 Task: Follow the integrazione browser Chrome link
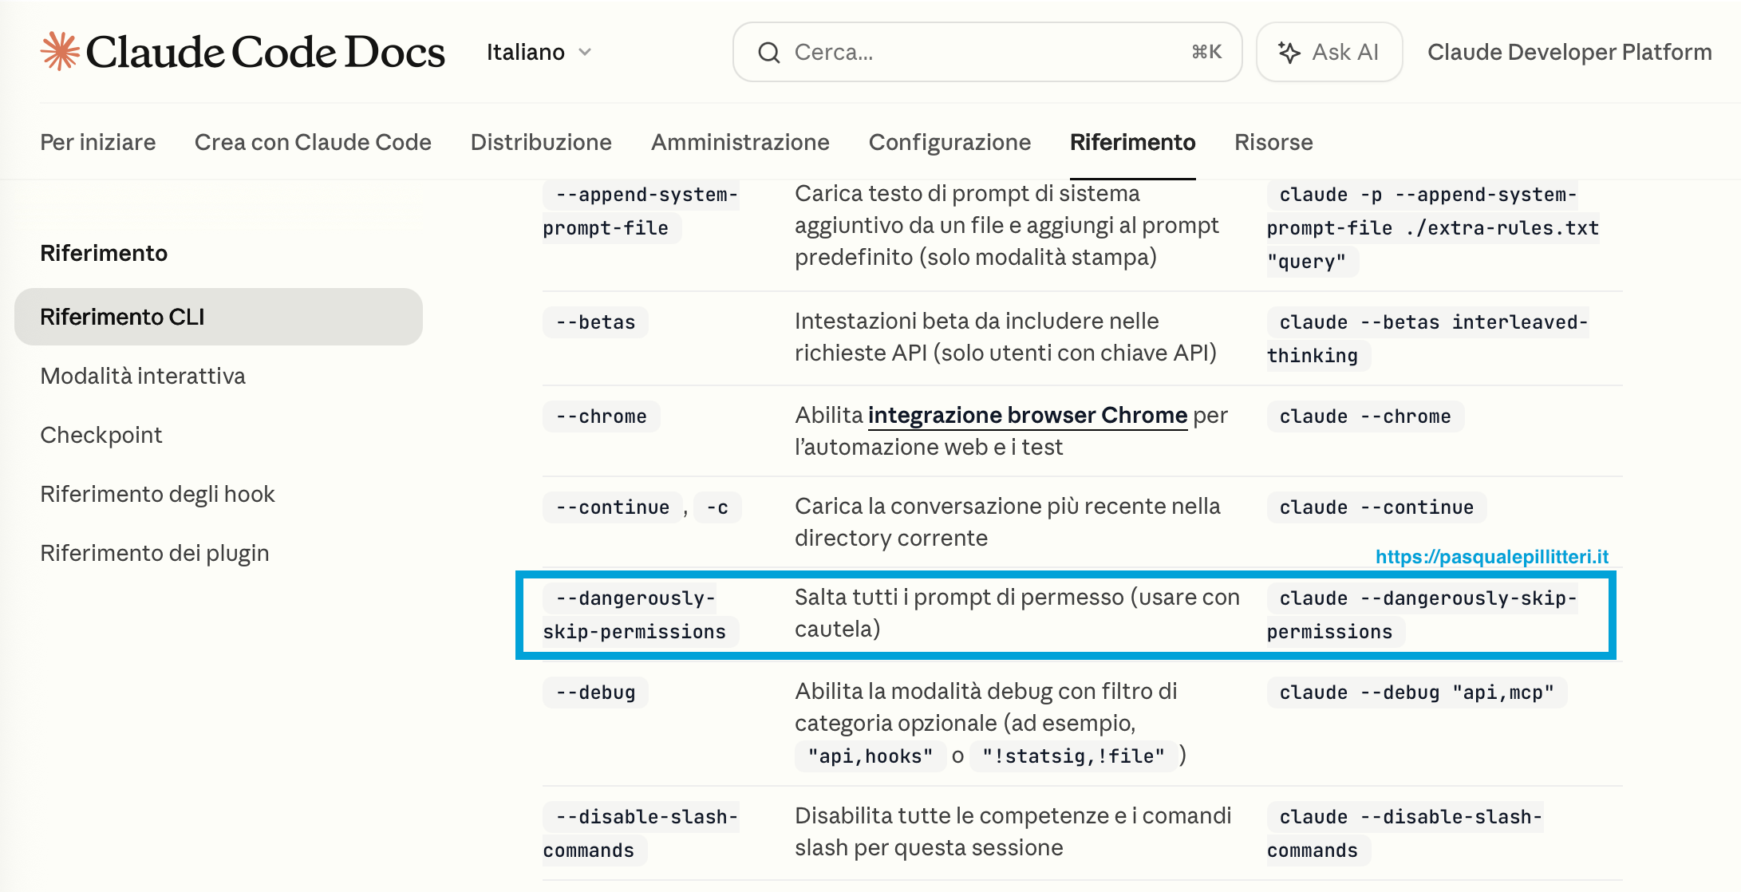[x=1028, y=416]
